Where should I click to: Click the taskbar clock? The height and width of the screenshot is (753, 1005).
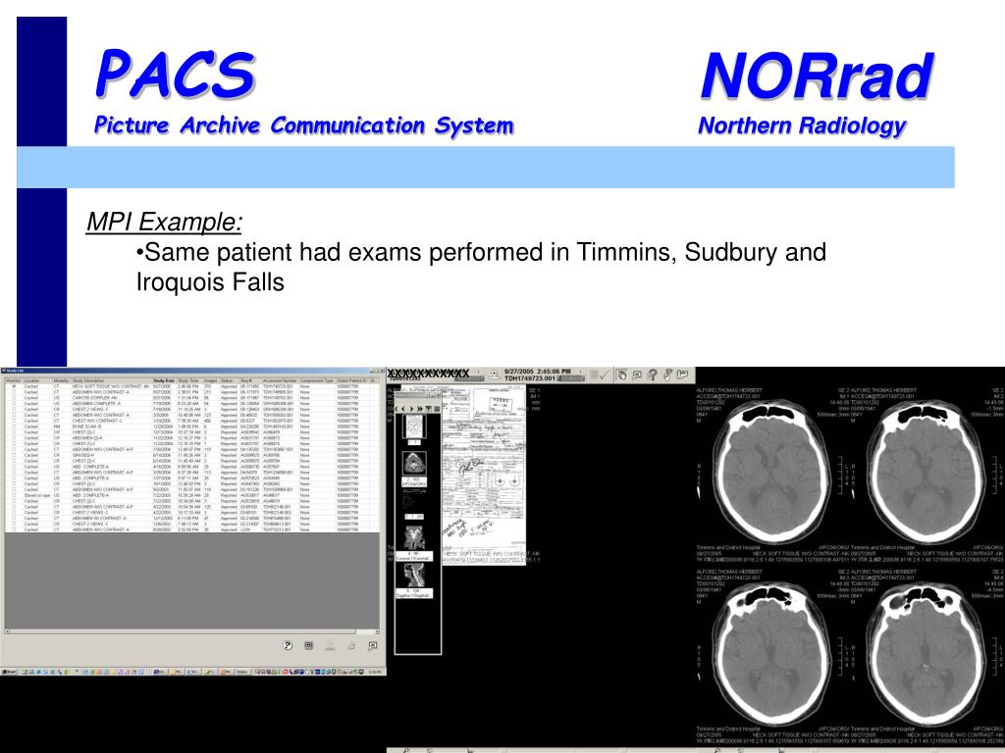pyautogui.click(x=376, y=672)
